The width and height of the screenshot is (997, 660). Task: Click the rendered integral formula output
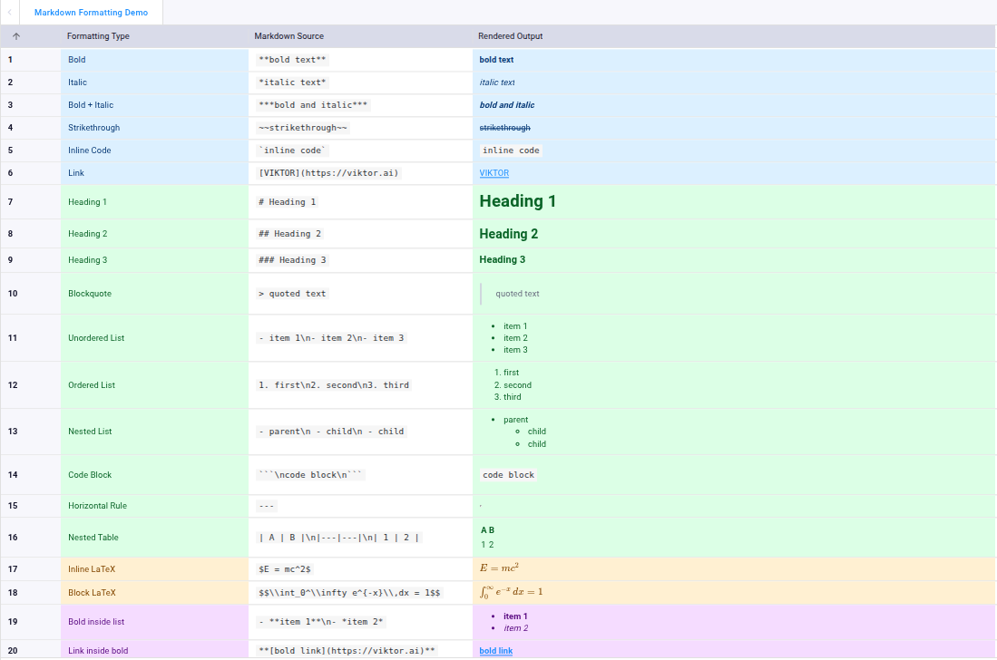[512, 592]
